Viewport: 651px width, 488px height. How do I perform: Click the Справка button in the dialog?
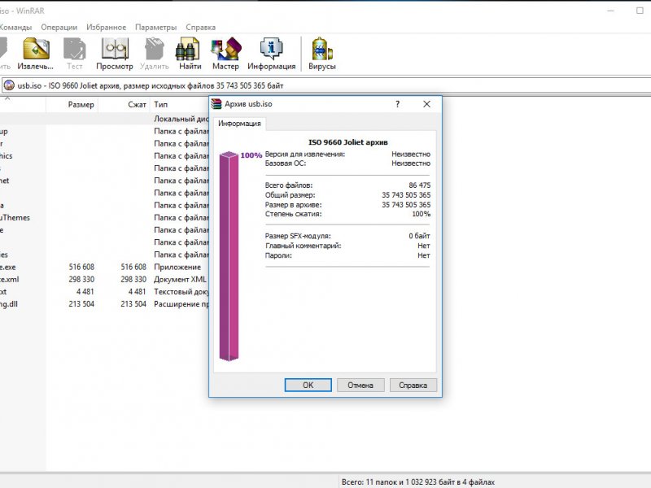[x=413, y=385]
